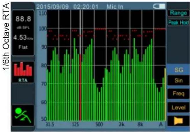Tap the battery indicator icon
190x132 pixels.
159,6
